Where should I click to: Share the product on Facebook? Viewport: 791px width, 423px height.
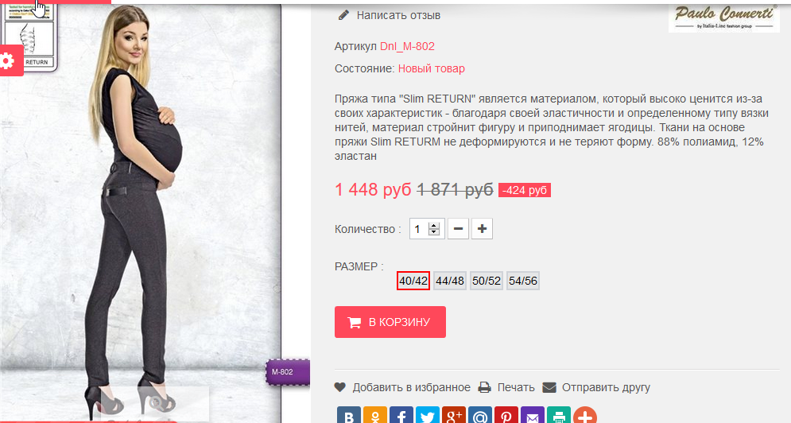click(401, 415)
